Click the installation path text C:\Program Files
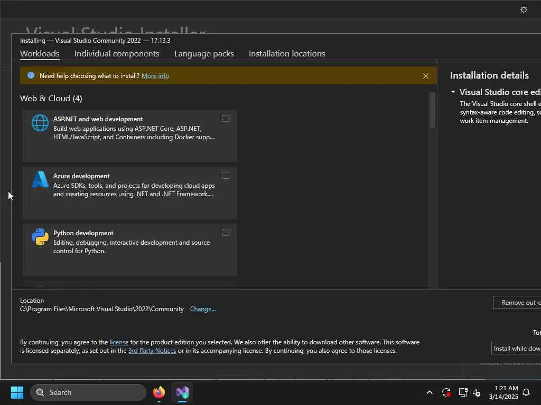 tap(102, 309)
